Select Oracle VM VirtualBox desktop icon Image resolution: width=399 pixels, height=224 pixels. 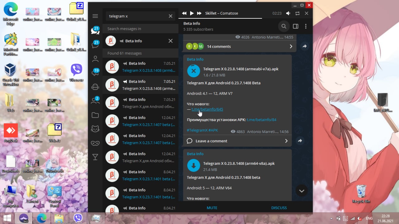click(11, 75)
